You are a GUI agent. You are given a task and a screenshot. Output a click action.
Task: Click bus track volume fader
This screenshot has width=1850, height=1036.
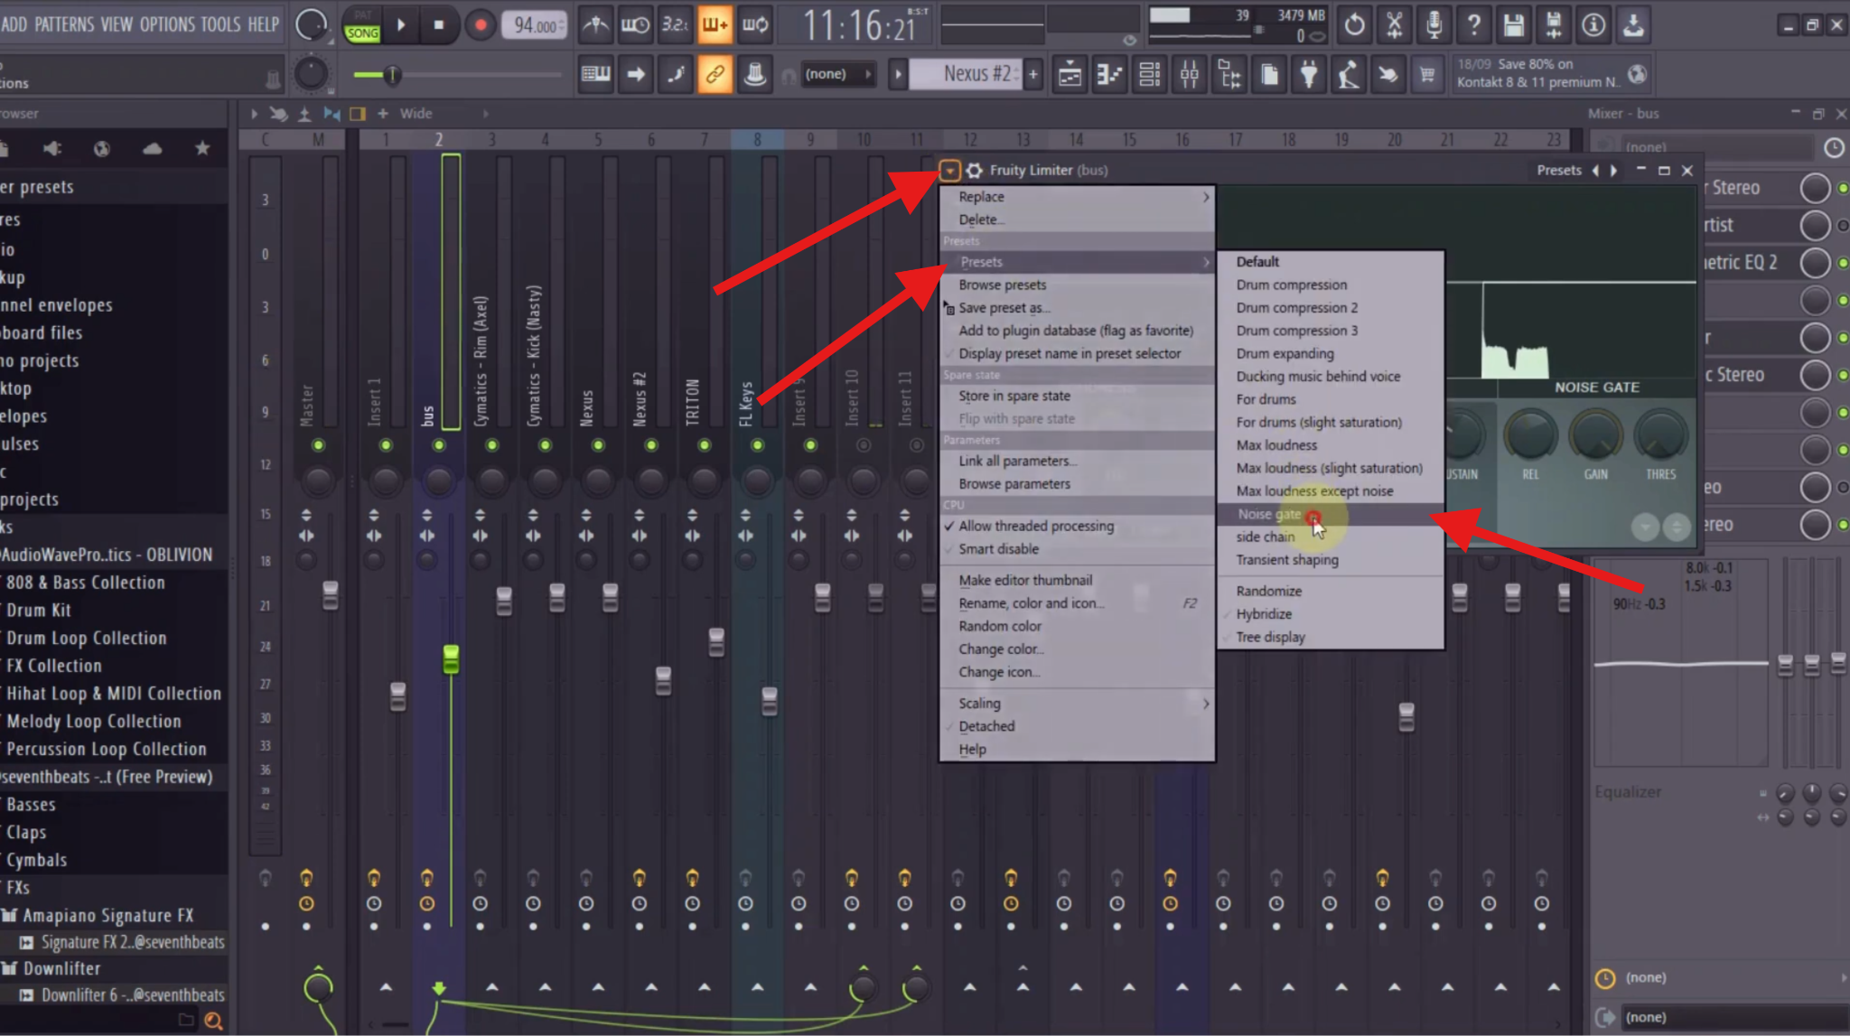tap(451, 658)
